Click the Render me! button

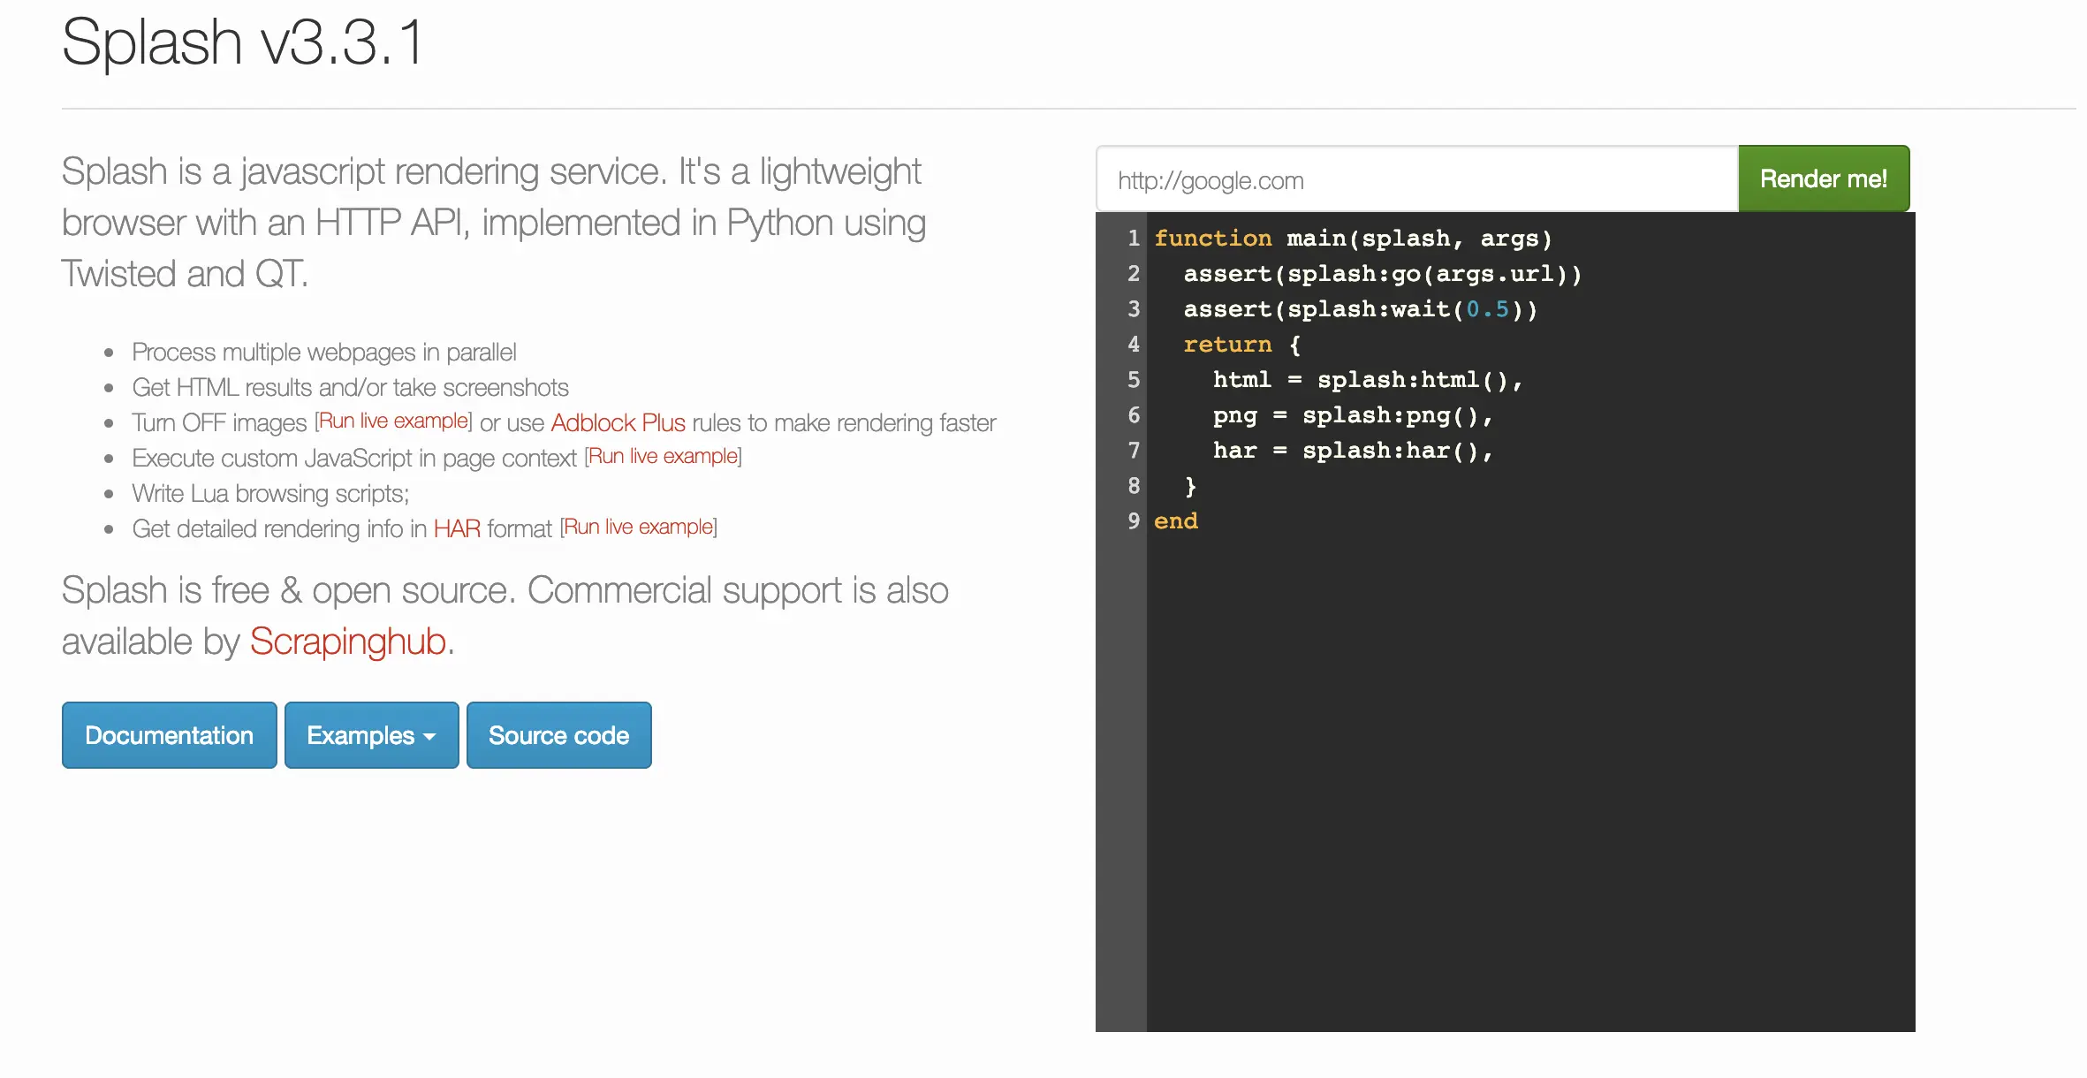pos(1823,178)
